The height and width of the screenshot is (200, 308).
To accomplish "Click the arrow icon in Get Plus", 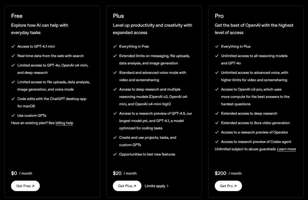I will click(135, 186).
